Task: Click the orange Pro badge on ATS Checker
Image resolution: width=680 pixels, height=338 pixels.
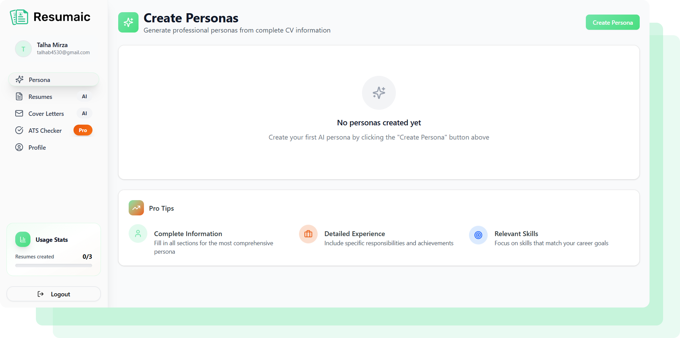Action: [83, 130]
